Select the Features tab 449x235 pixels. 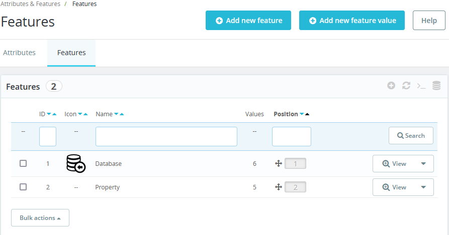[x=71, y=53]
